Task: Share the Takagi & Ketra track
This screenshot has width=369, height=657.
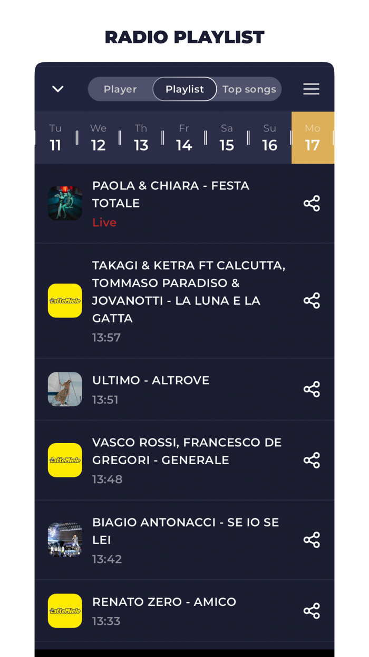Action: pos(312,300)
